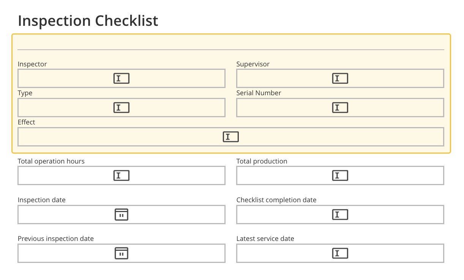Click text icon in Checklist completion date
The image size is (464, 280).
(x=340, y=215)
